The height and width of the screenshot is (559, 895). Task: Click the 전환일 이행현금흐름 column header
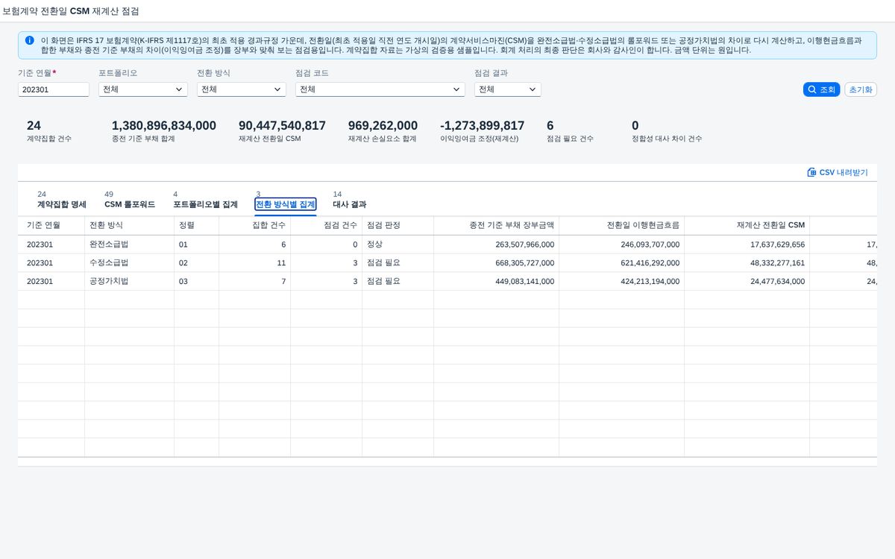click(x=622, y=225)
